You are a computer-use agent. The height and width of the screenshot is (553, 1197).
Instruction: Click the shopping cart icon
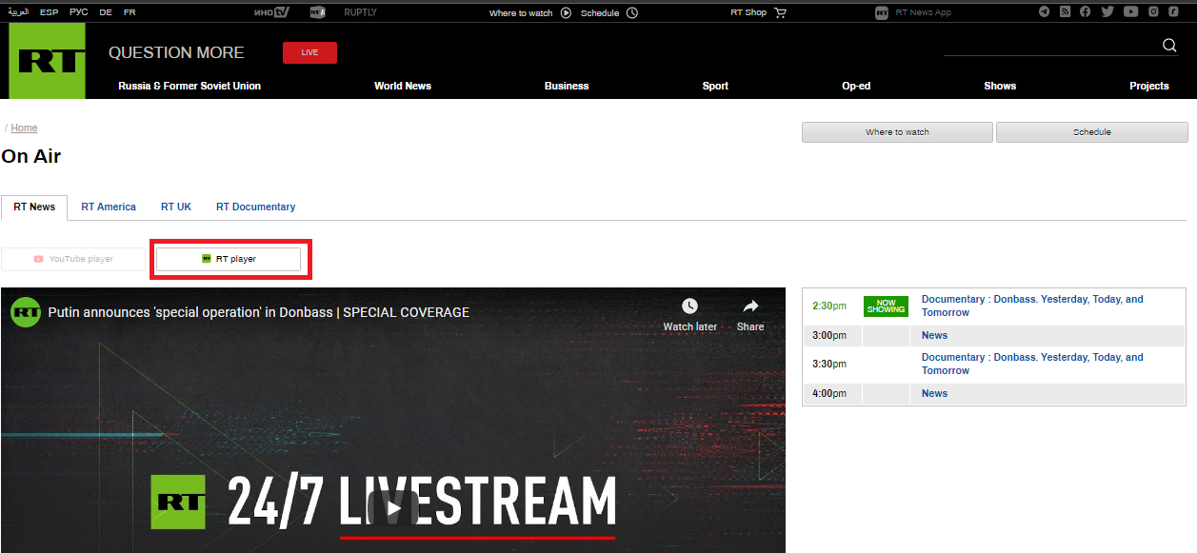tap(781, 13)
